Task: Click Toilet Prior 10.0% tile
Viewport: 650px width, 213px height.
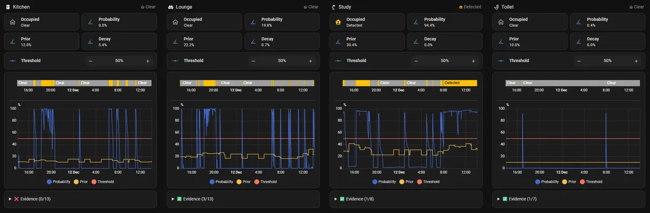Action: [x=530, y=42]
